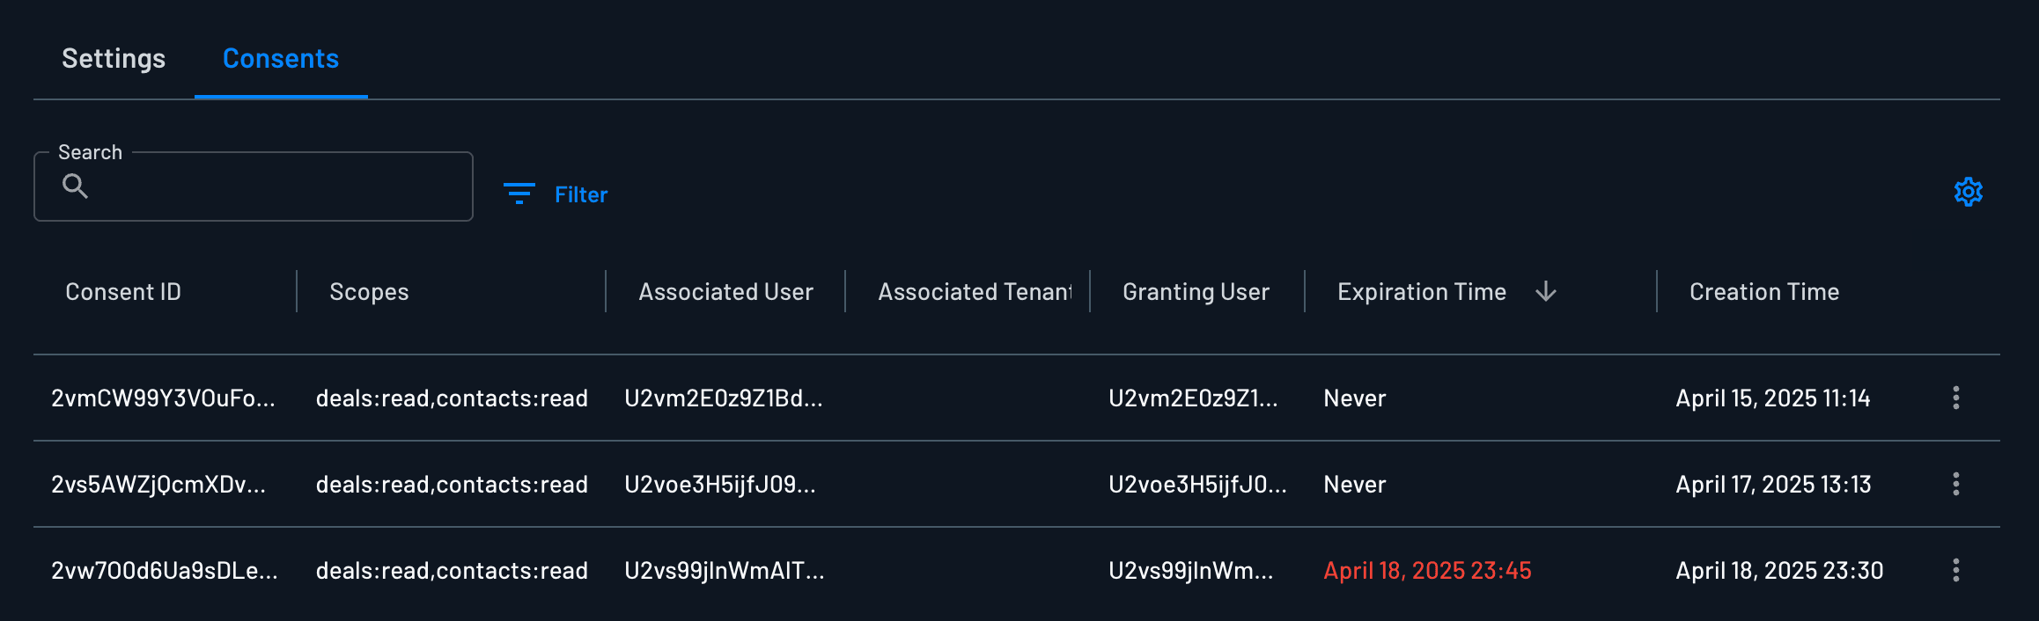2039x621 pixels.
Task: Click the search magnifier icon
Action: click(76, 186)
